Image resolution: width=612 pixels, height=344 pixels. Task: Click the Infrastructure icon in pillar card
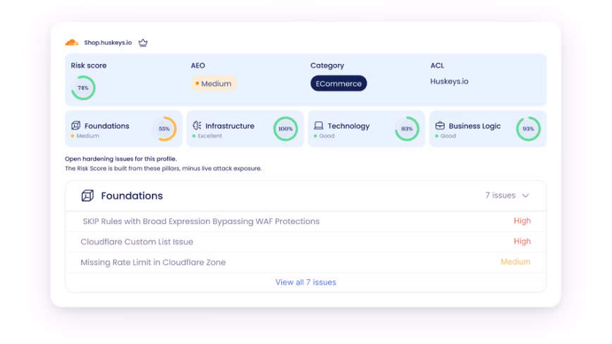197,125
